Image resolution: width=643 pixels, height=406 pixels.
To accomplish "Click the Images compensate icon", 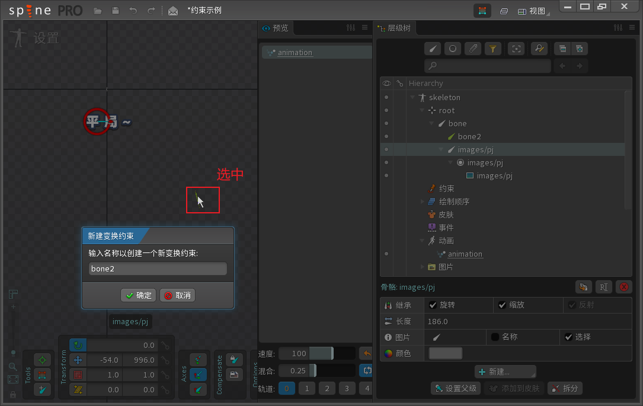I will point(234,375).
